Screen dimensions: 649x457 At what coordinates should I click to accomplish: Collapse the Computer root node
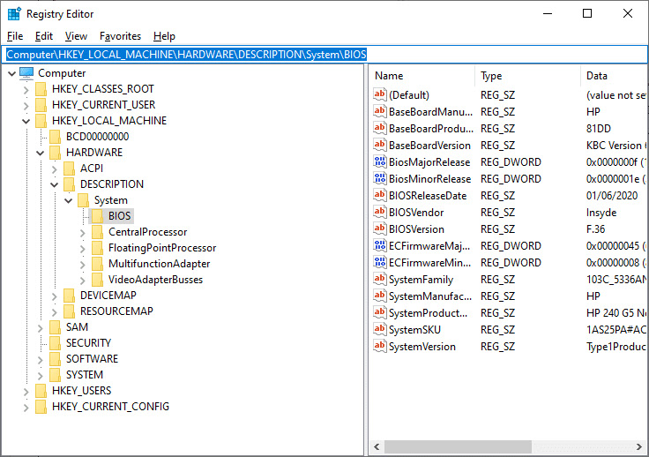12,74
